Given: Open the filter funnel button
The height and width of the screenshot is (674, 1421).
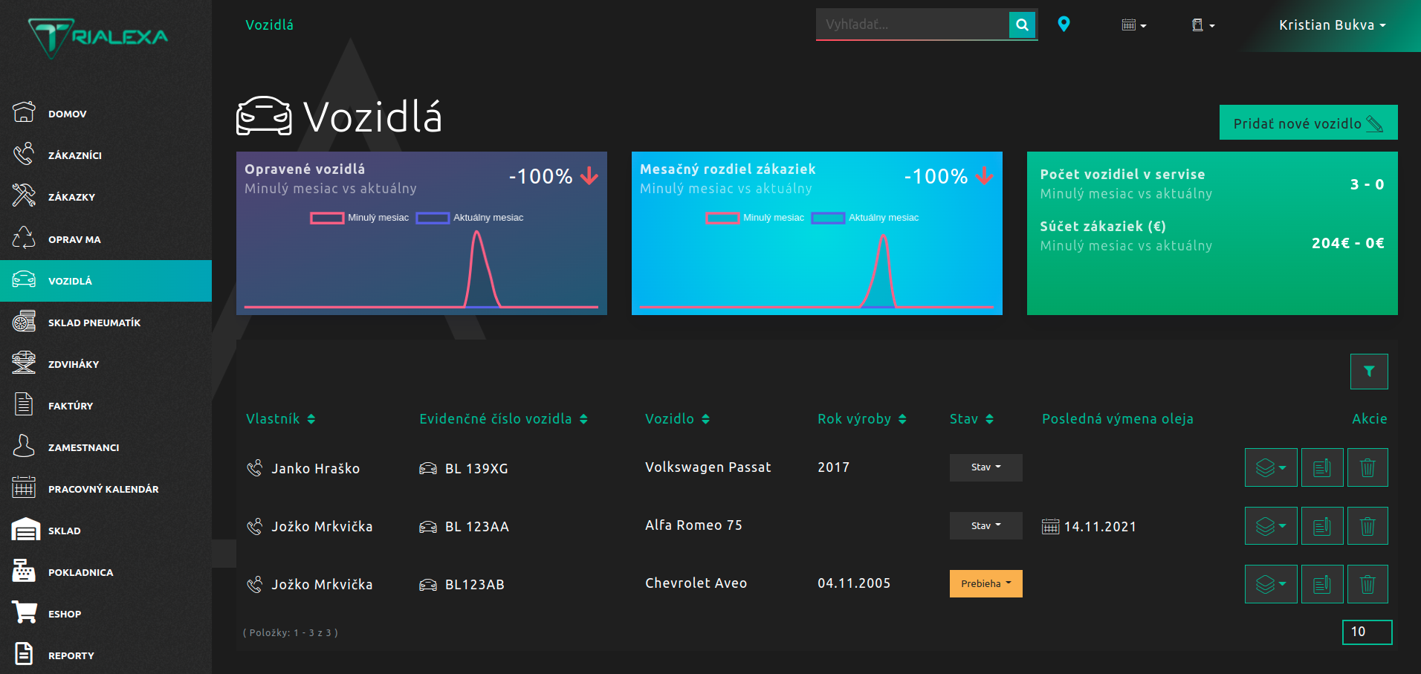Looking at the screenshot, I should click(x=1368, y=372).
